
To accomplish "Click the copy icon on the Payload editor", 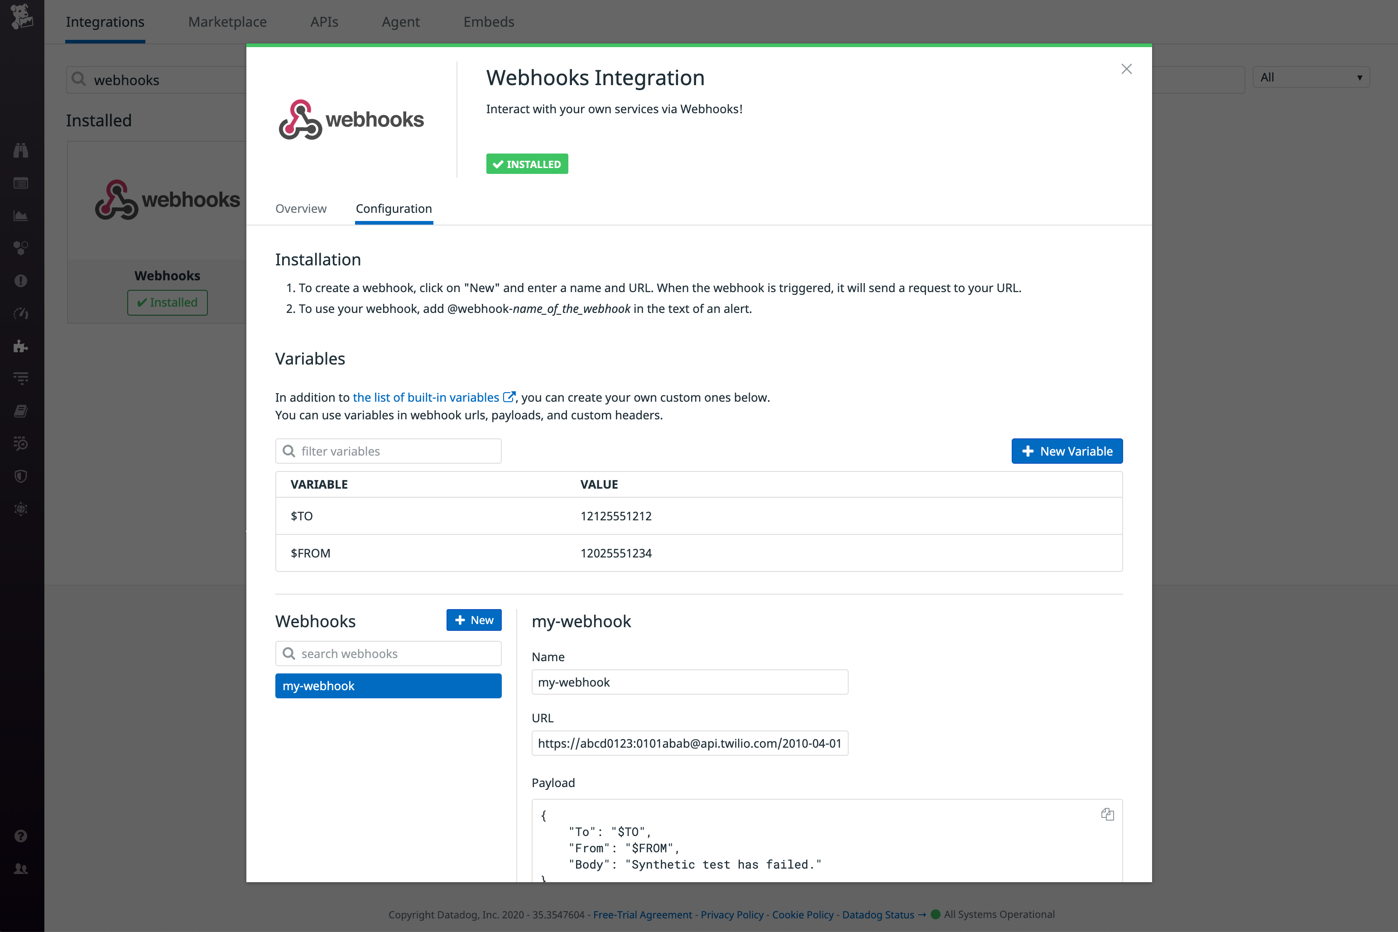I will tap(1107, 814).
